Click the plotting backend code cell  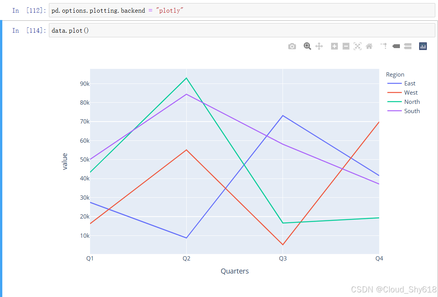pyautogui.click(x=242, y=10)
